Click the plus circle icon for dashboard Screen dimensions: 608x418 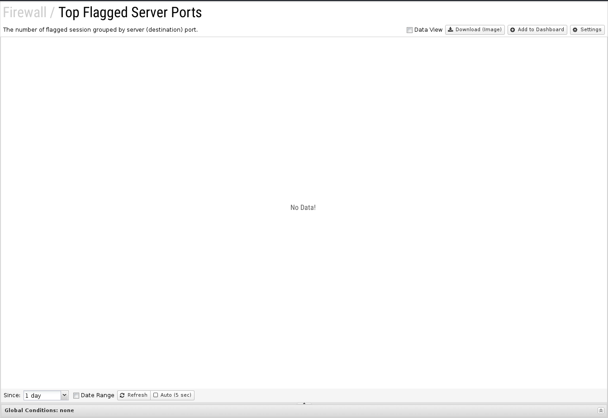(x=513, y=30)
